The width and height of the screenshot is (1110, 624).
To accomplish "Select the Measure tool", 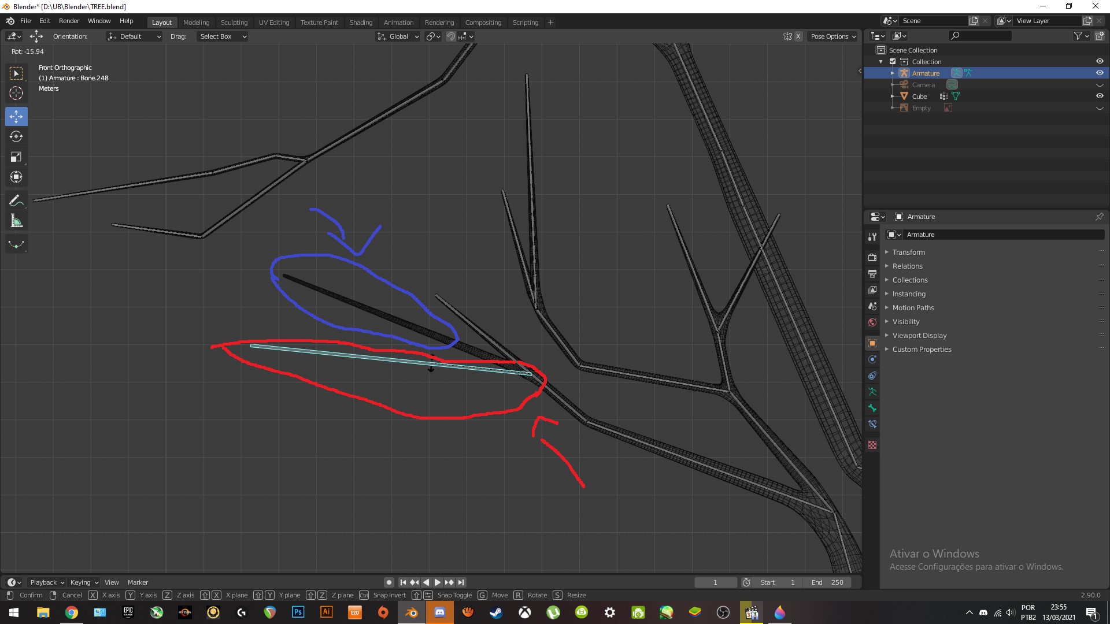I will click(x=16, y=221).
